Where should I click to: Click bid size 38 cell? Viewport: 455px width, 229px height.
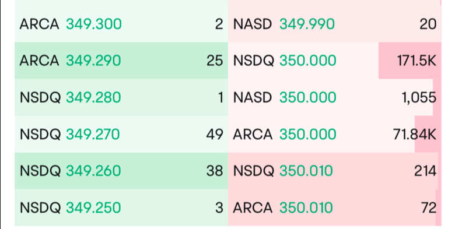click(215, 171)
